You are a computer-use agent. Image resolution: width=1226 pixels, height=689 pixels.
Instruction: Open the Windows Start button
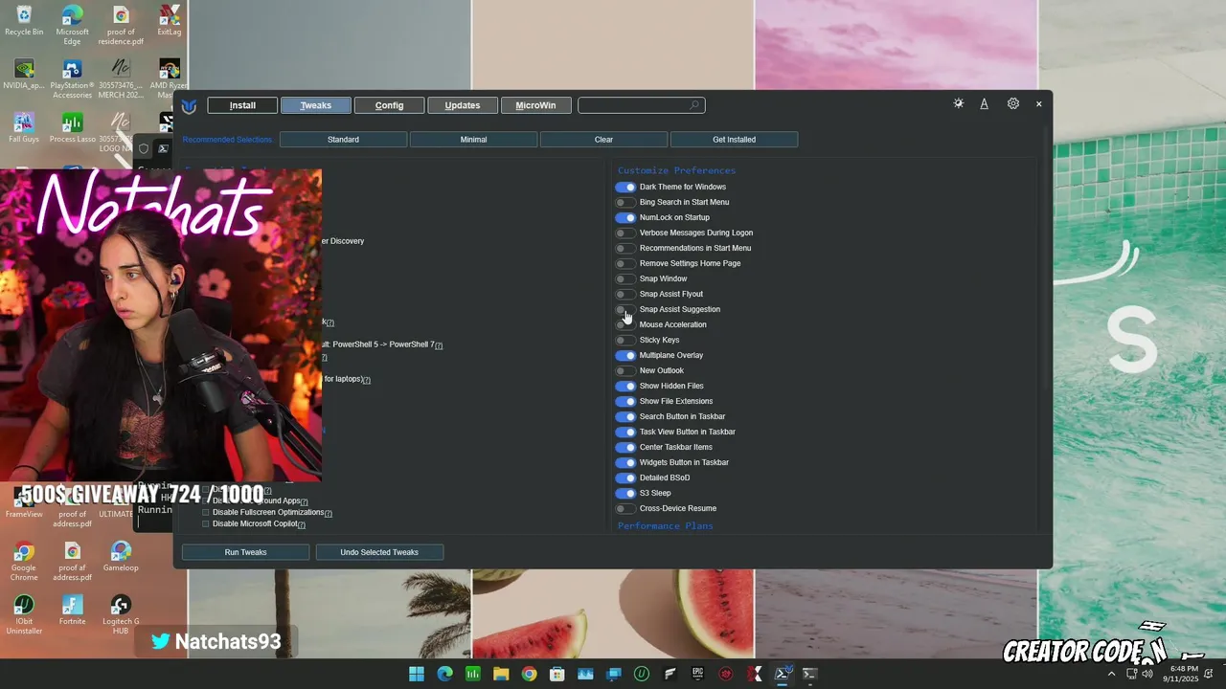click(417, 674)
